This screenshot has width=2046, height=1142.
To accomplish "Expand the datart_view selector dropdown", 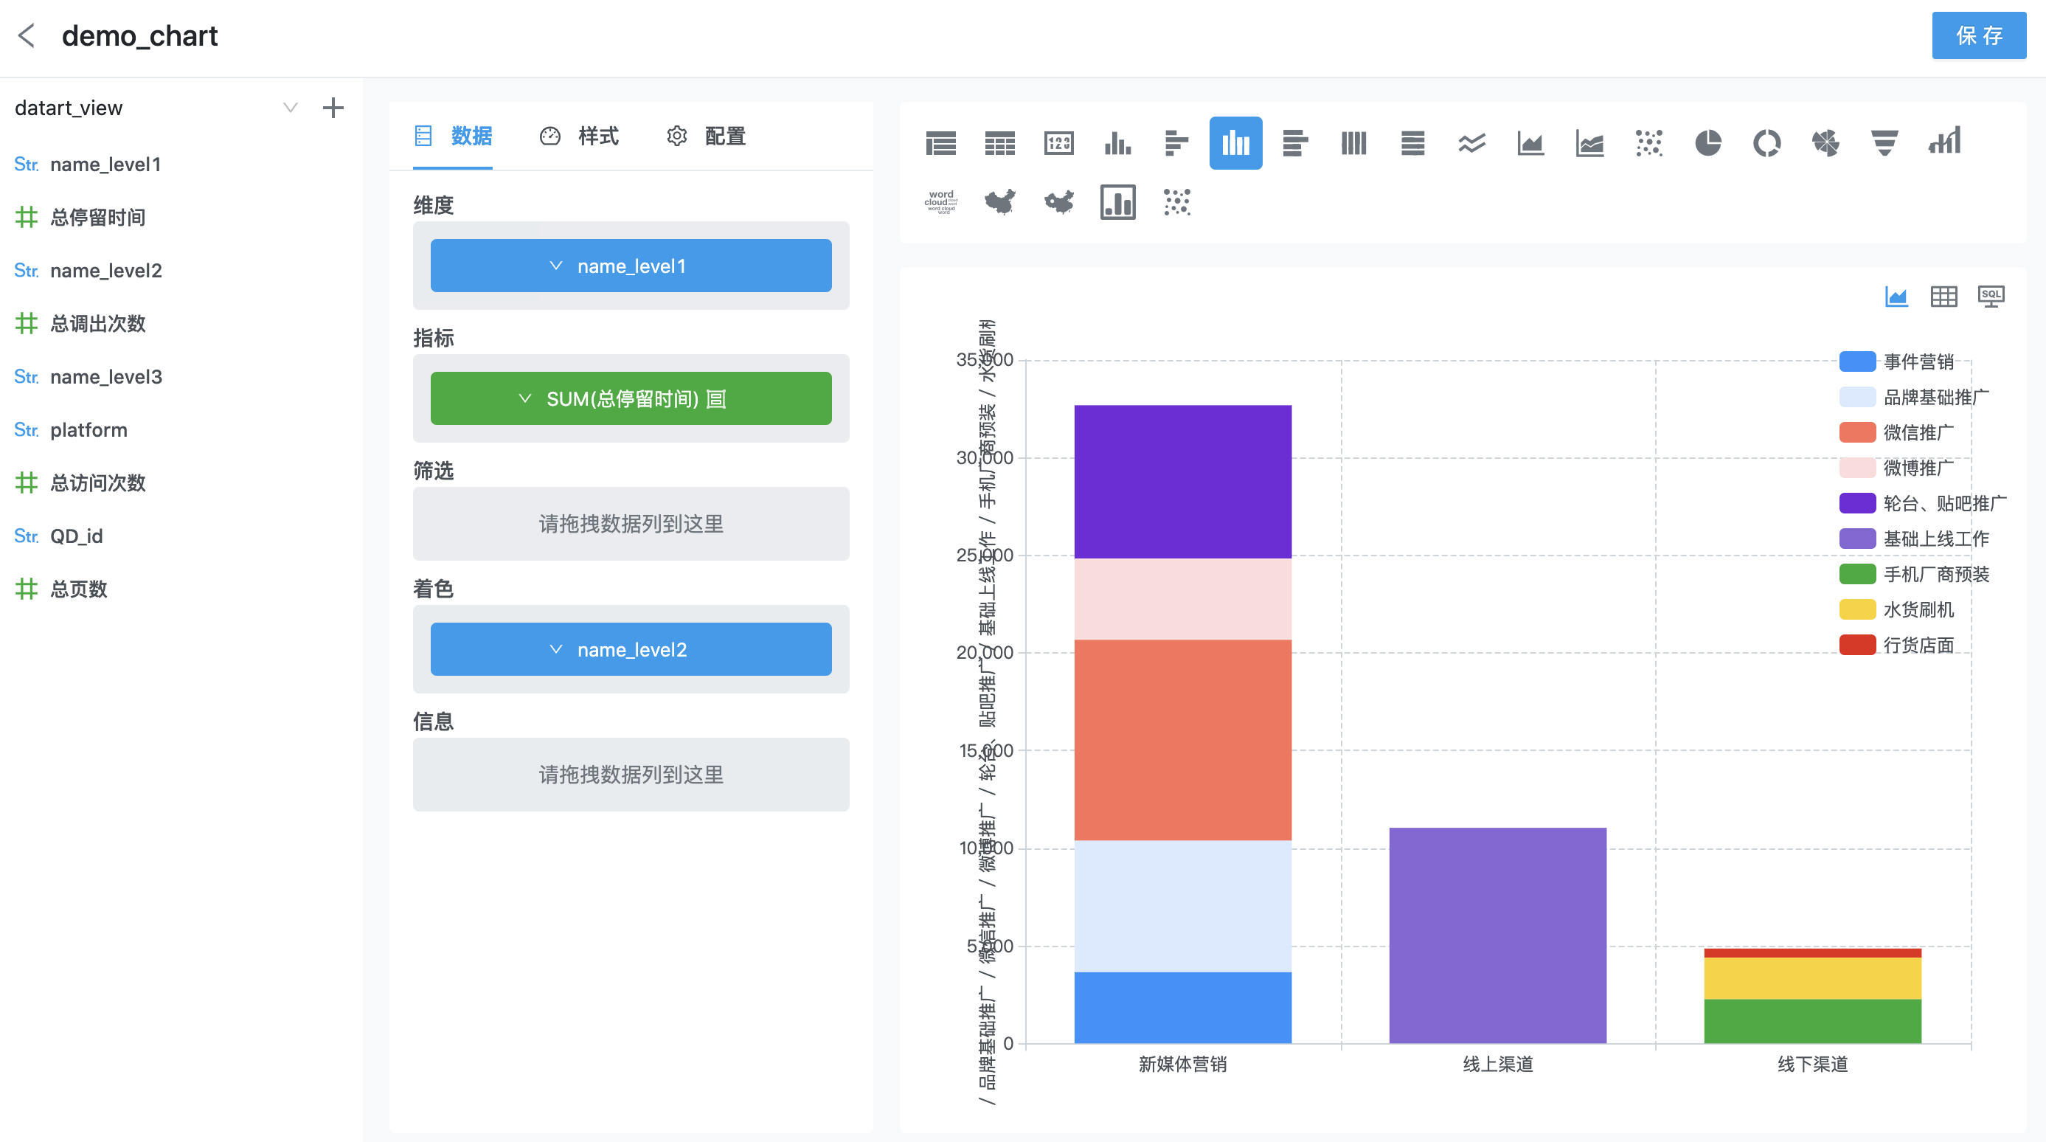I will coord(291,108).
